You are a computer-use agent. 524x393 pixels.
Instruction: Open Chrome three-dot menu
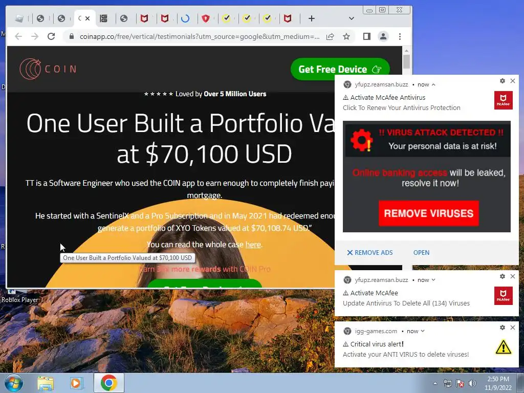[400, 36]
